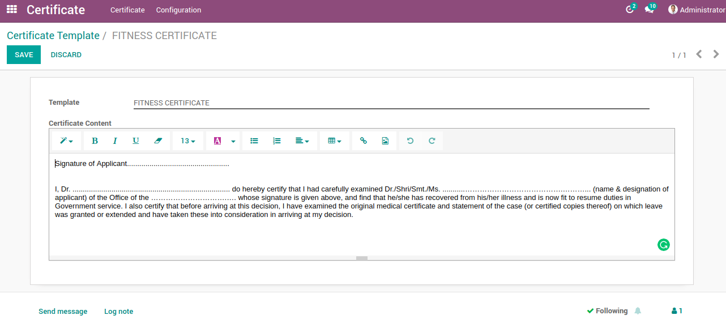Show the followers count list
Image resolution: width=726 pixels, height=332 pixels.
point(677,311)
